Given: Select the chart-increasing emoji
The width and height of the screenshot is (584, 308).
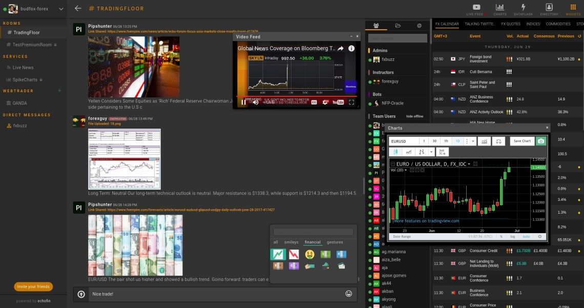Looking at the screenshot, I should tap(278, 254).
